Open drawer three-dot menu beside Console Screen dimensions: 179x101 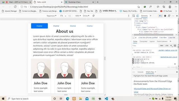pyautogui.click(x=134, y=72)
